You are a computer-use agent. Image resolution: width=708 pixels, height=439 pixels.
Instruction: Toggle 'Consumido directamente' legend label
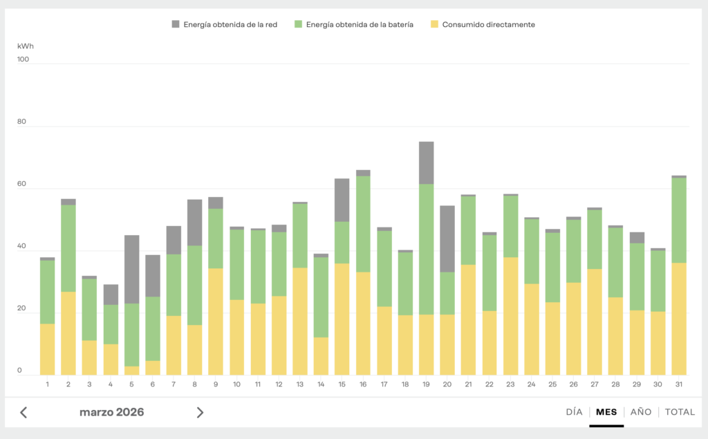[490, 25]
